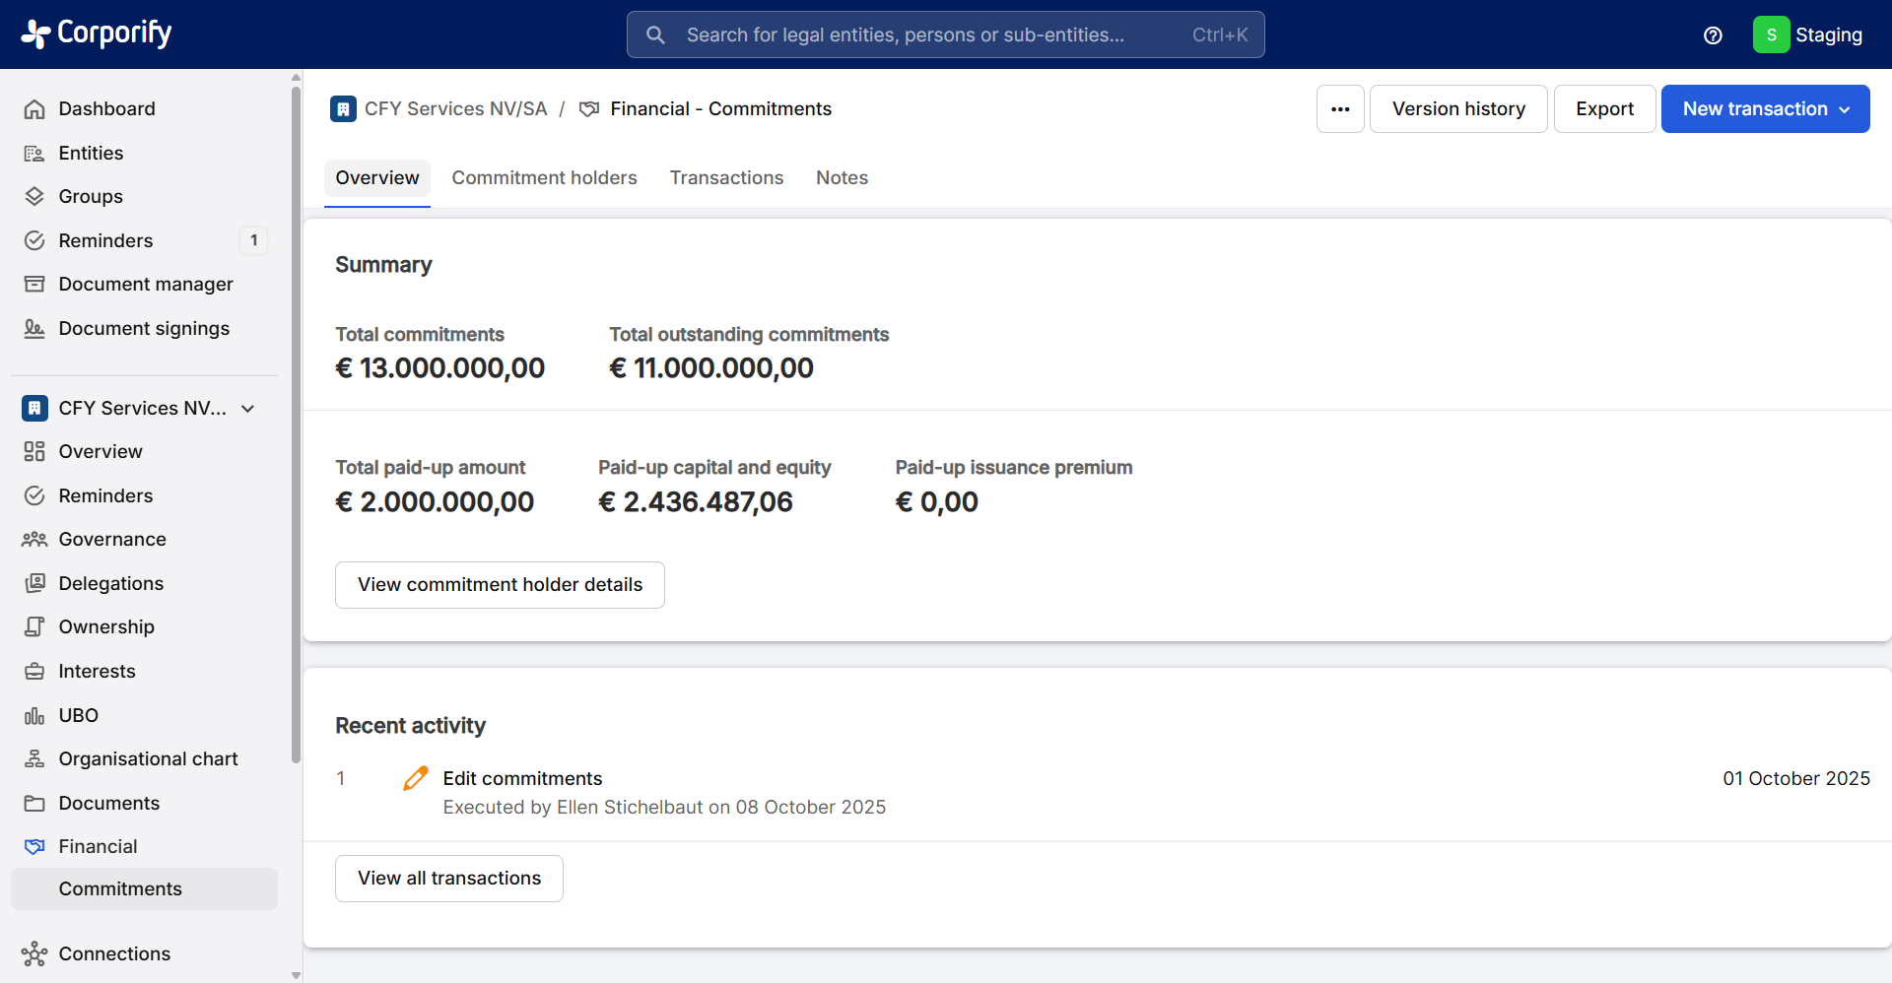The image size is (1892, 983).
Task: Open the New transaction dropdown
Action: [x=1765, y=109]
